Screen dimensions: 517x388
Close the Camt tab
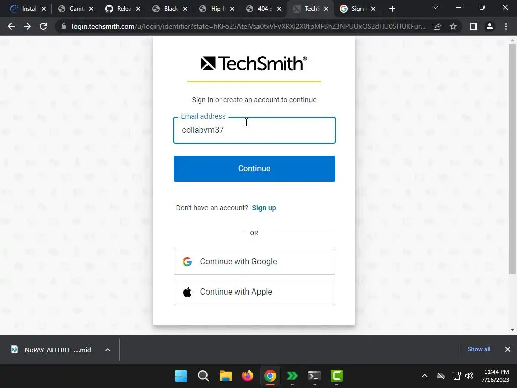[91, 9]
